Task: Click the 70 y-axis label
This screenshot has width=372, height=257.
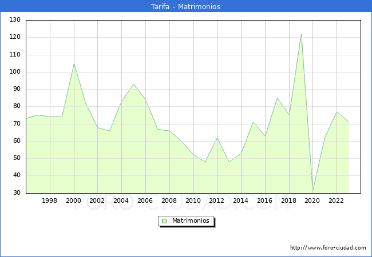Action: tap(17, 124)
